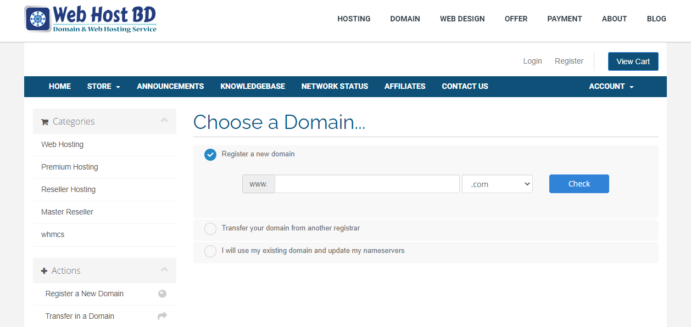Choose Transfer your domain from another registrar
Screen dimensions: 691x327
pos(210,228)
